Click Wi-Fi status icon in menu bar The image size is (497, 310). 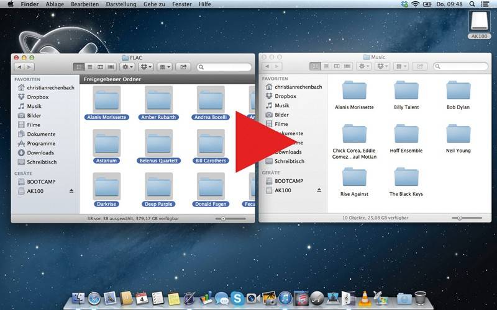(415, 4)
